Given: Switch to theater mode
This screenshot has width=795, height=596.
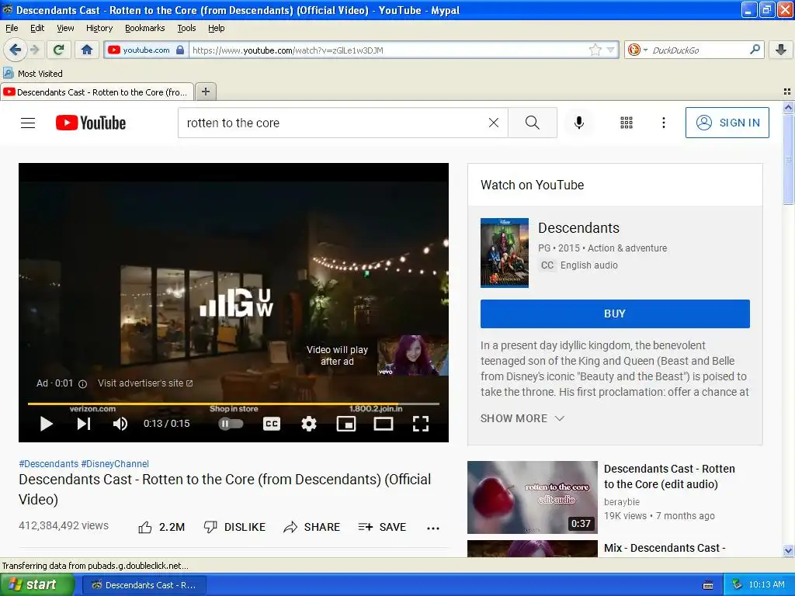Looking at the screenshot, I should tap(384, 424).
